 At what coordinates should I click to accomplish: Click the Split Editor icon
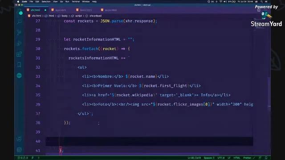(259, 10)
